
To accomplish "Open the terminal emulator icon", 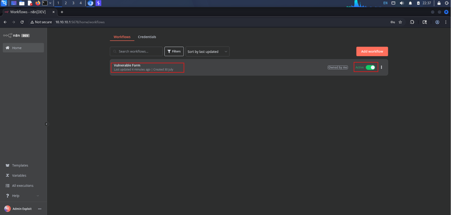I will [x=45, y=3].
